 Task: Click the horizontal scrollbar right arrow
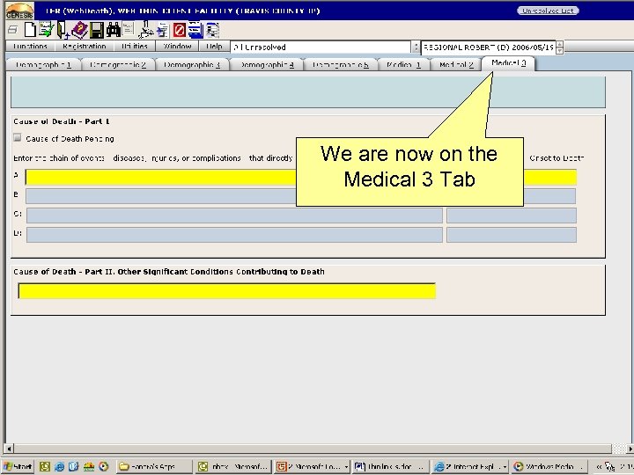630,449
